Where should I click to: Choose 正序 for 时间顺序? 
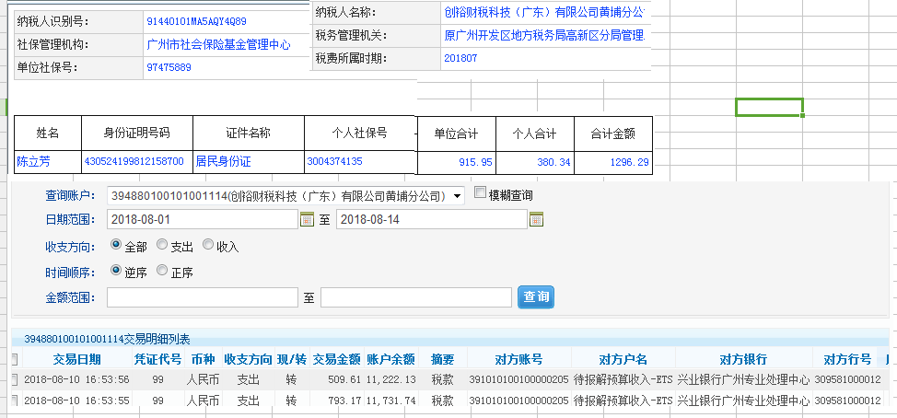162,271
